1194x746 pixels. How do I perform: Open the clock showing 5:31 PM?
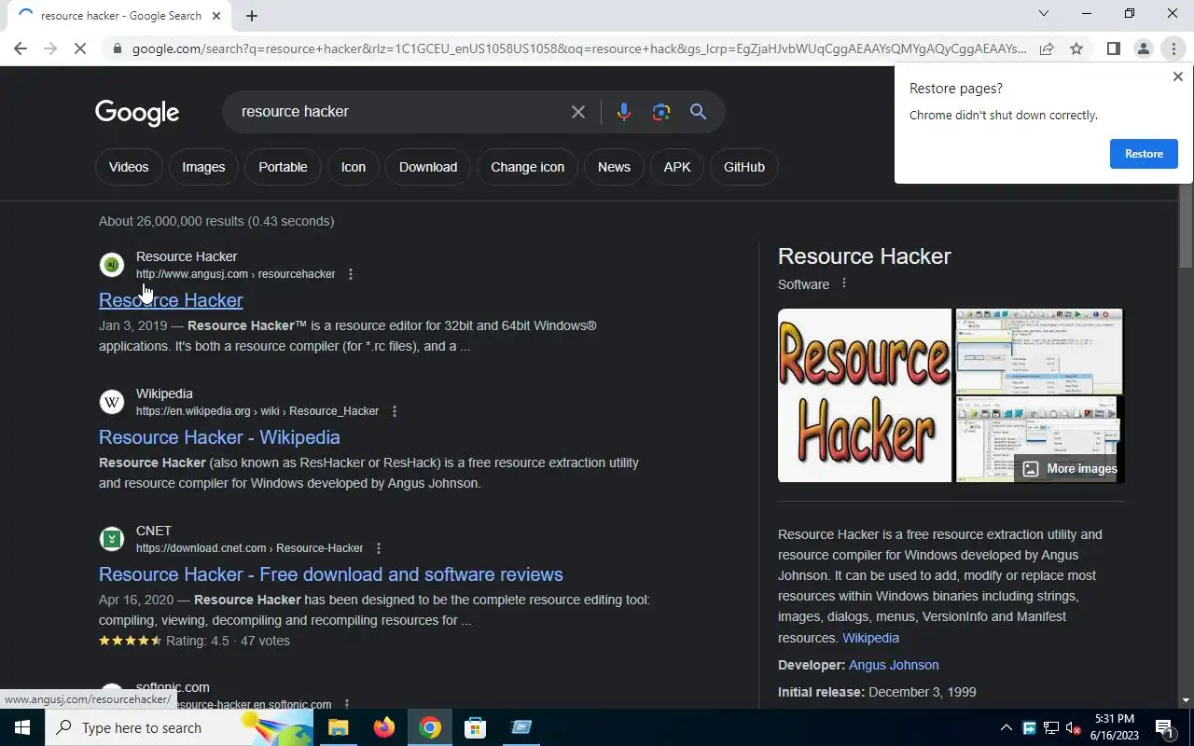click(1115, 727)
